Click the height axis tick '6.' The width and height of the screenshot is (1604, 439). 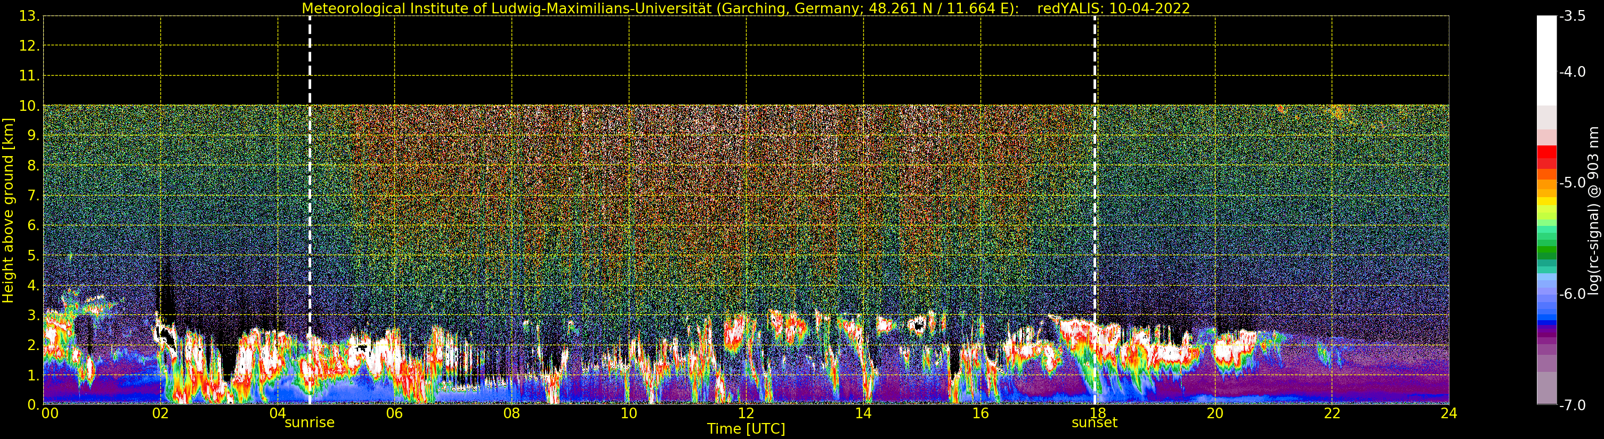(x=34, y=225)
